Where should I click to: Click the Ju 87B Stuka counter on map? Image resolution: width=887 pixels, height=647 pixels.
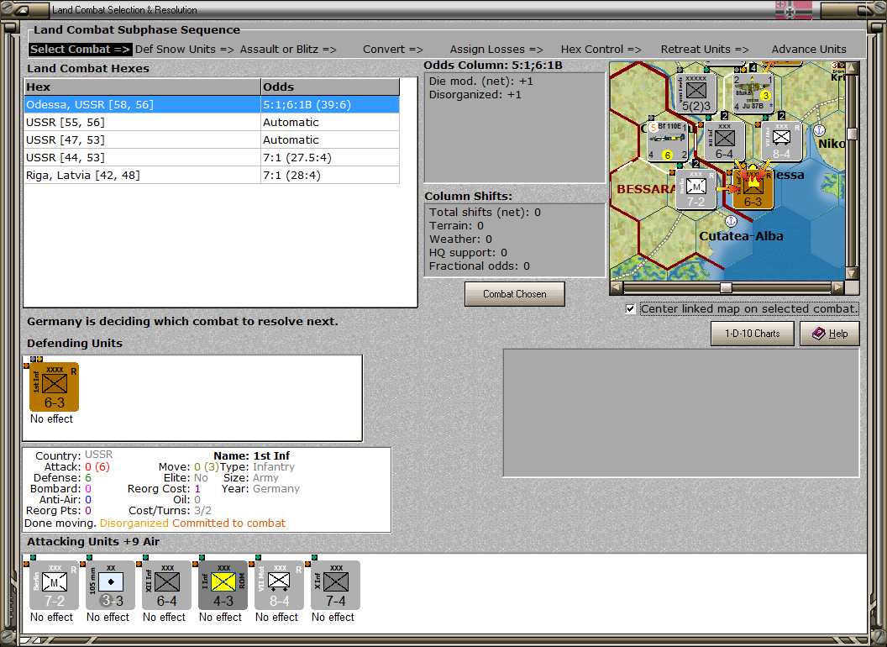(x=753, y=92)
